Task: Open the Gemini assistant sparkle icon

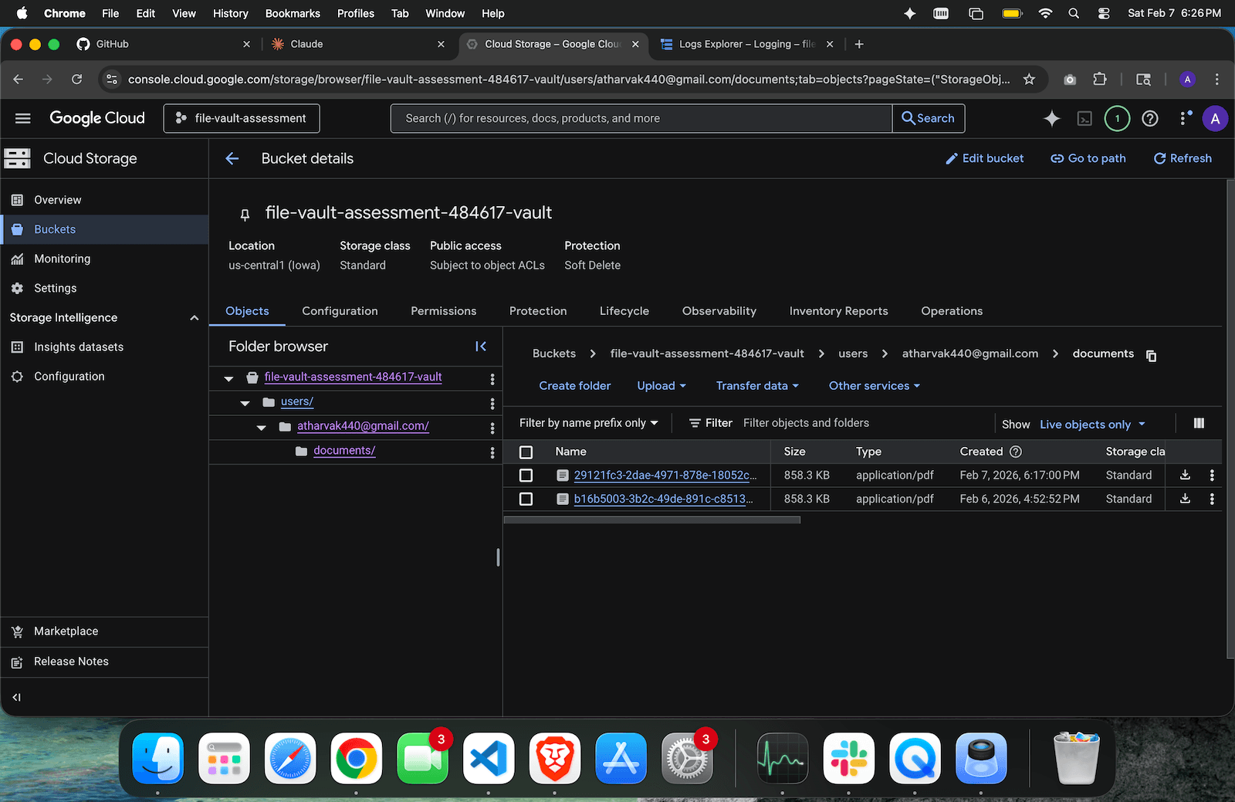Action: pyautogui.click(x=1051, y=118)
